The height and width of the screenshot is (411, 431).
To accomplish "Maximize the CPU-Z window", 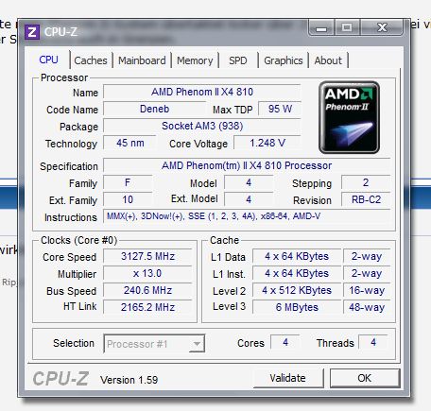I will click(x=347, y=28).
